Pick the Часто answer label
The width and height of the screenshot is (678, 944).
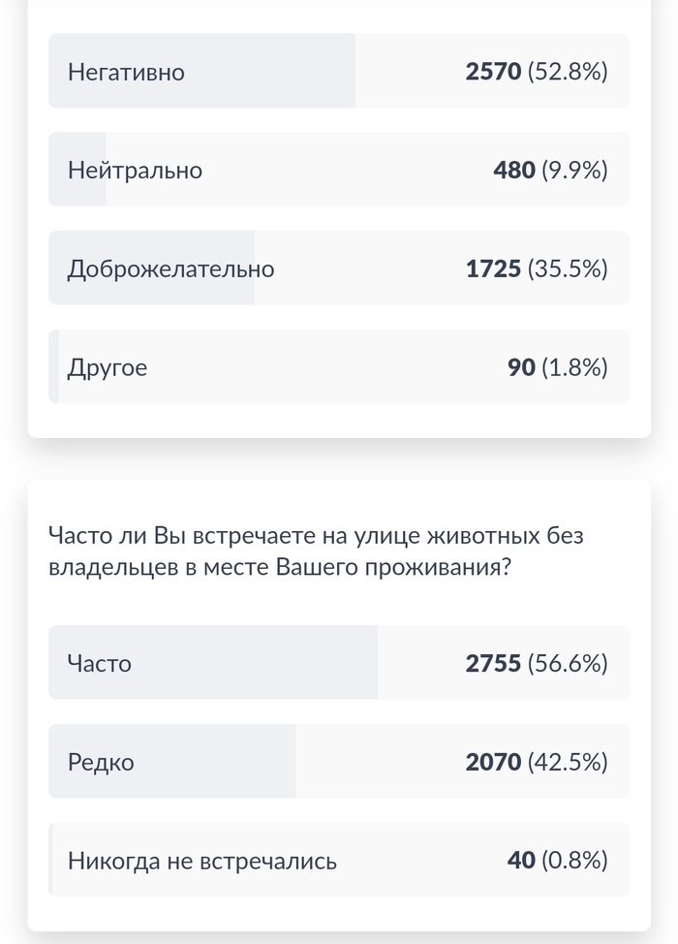(x=100, y=663)
